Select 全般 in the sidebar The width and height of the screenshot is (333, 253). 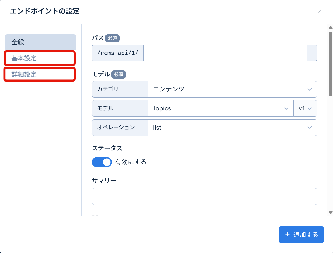pyautogui.click(x=40, y=42)
